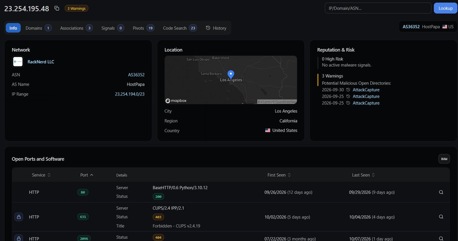Click the search icon on the port 80 row

[441, 192]
